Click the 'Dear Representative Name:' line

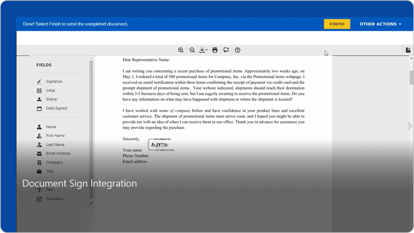tap(146, 60)
